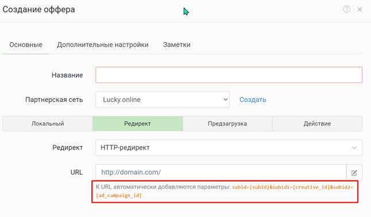This screenshot has height=217, width=371.
Task: Click the URL input field
Action: 221,172
